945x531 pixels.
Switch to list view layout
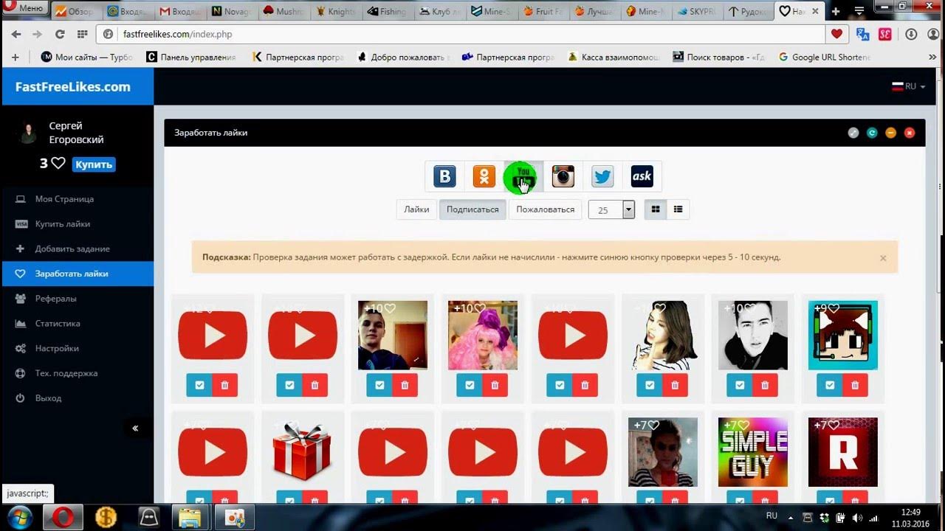[x=678, y=209]
